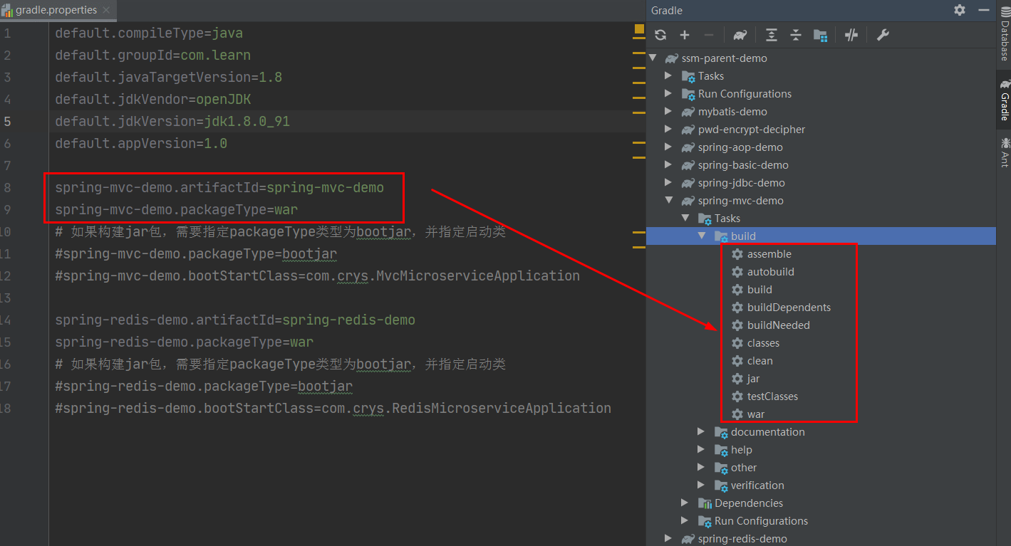Select the classes task gear icon

tap(737, 343)
